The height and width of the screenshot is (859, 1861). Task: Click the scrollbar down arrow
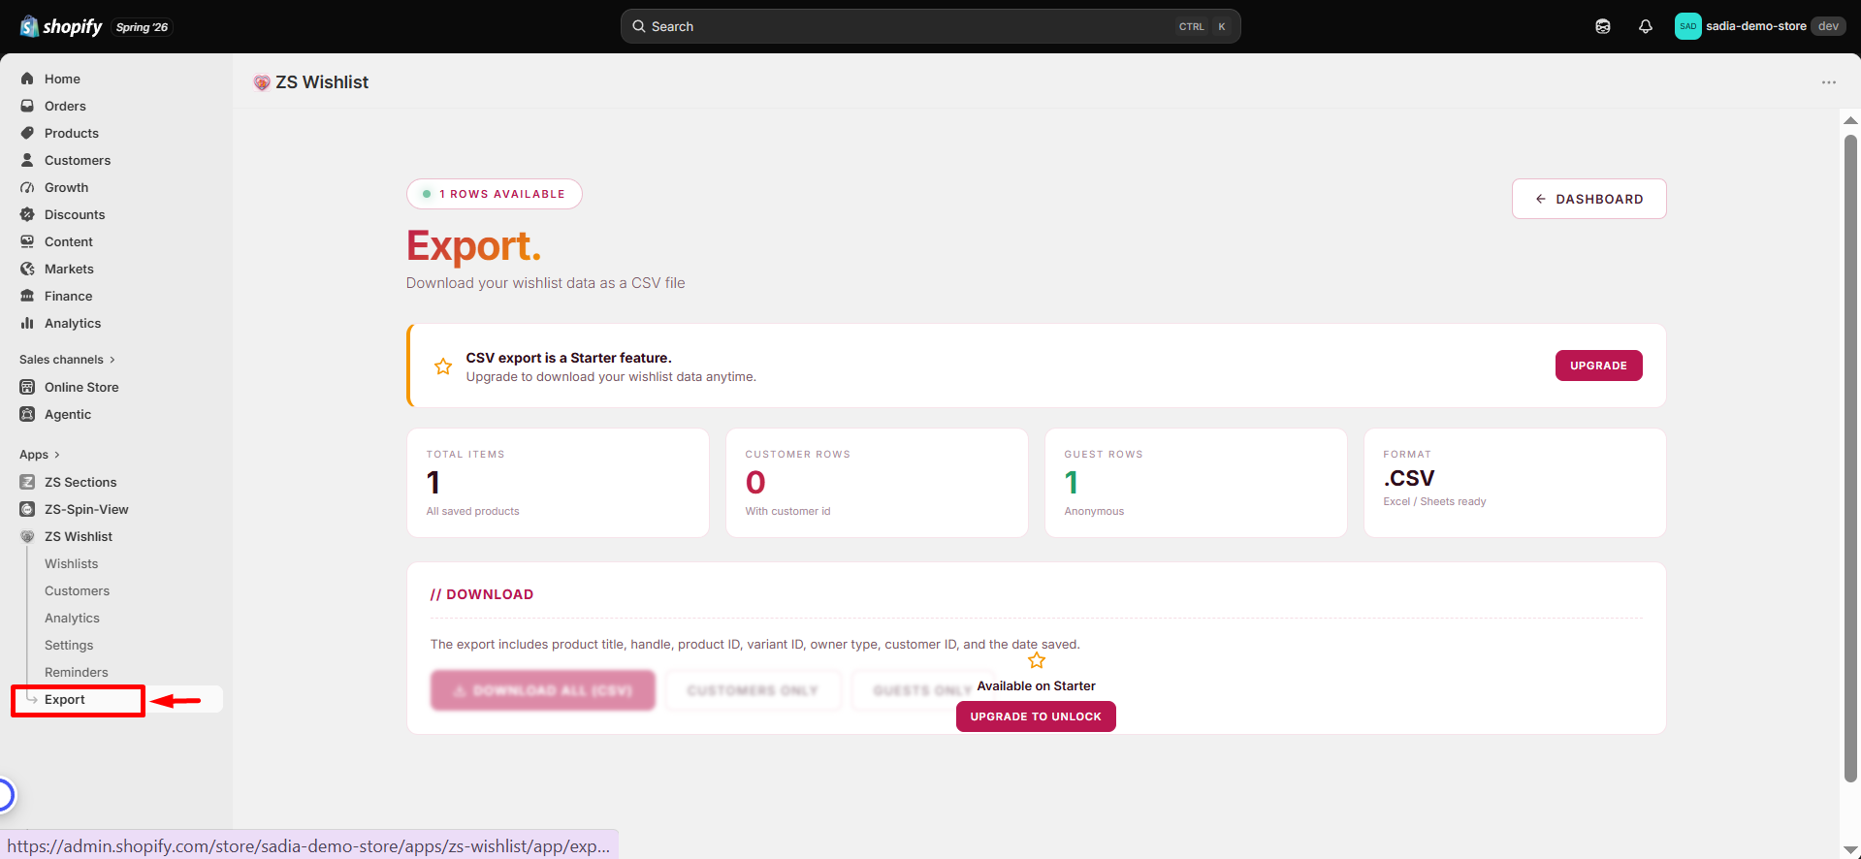pos(1850,850)
